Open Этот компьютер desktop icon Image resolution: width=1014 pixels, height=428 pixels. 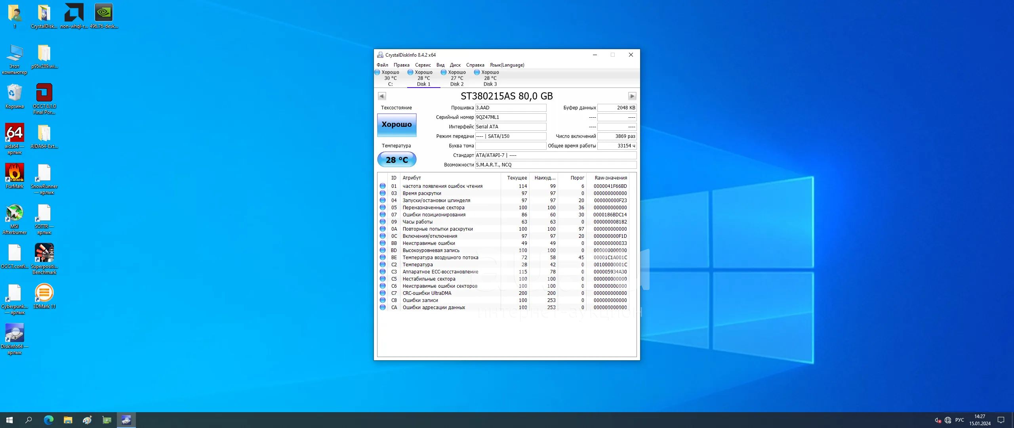(x=15, y=59)
